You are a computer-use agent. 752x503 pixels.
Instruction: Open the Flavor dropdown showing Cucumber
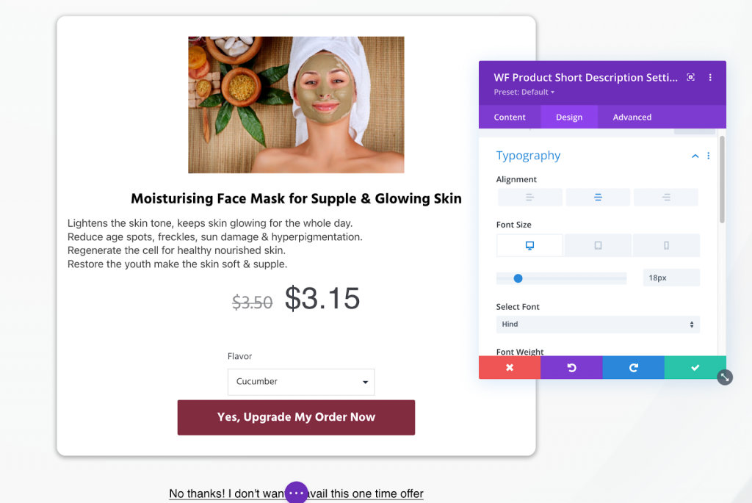[x=301, y=382]
